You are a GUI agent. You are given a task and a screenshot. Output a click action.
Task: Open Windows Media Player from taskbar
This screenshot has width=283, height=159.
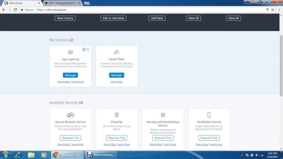pos(43,155)
